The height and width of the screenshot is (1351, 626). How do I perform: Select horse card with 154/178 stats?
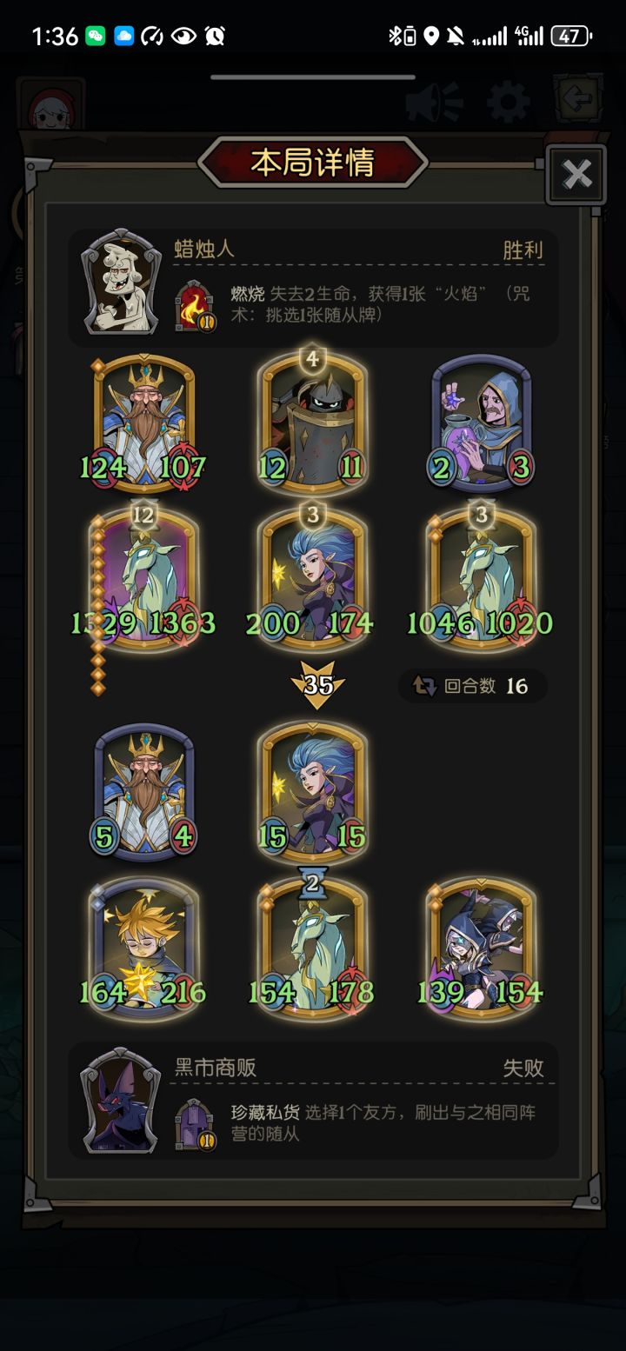pyautogui.click(x=313, y=949)
